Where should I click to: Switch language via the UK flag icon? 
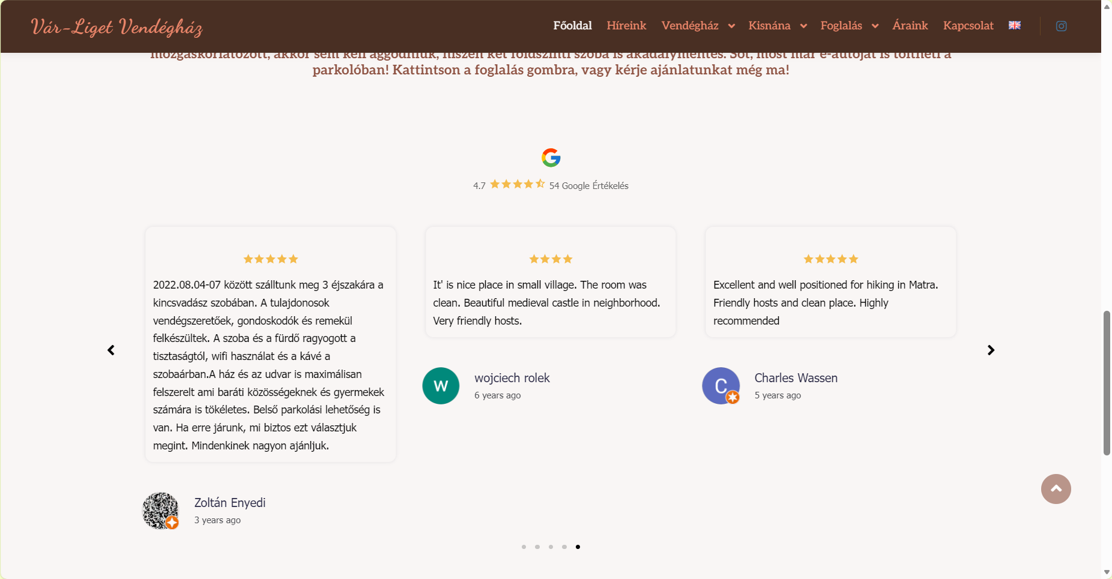pyautogui.click(x=1015, y=25)
